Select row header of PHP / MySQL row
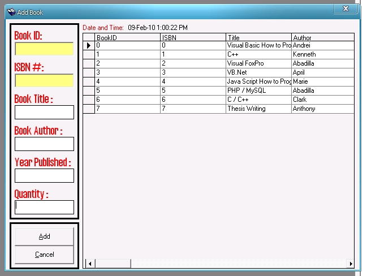This screenshot has width=367, height=276. click(x=89, y=90)
